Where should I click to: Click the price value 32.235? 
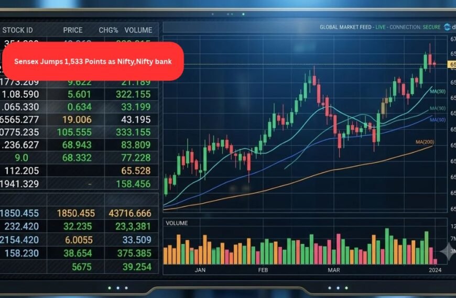click(78, 226)
